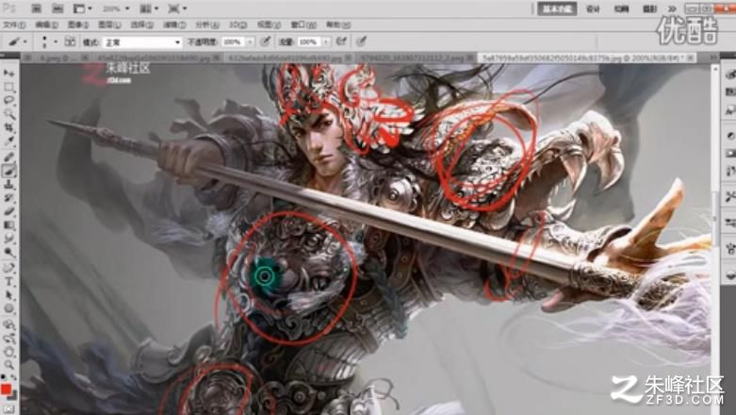Select the 3D Camera Rotate tool
The image size is (736, 415).
point(8,338)
